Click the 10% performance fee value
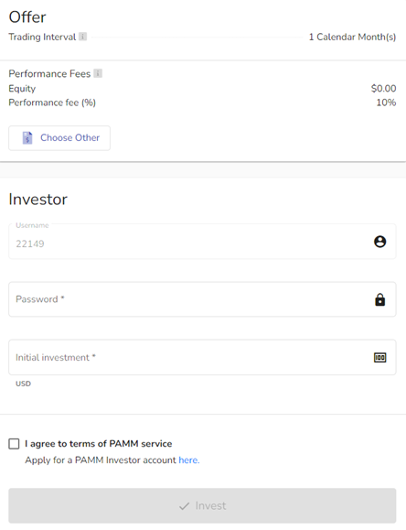Viewport: 406px width, 530px height. pyautogui.click(x=386, y=103)
